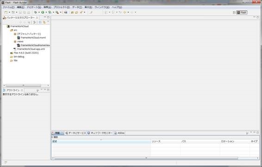Viewport: 262px width, 167px height.
Task: Click the Package Explorer horizontal scrollbar
Action: 26,86
